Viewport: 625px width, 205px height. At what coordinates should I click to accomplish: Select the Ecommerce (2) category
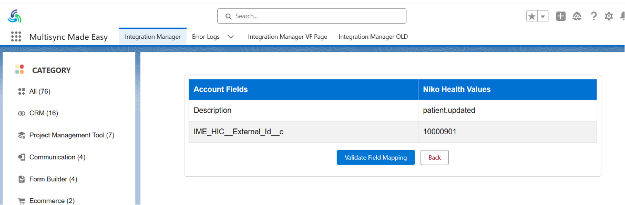(x=52, y=201)
